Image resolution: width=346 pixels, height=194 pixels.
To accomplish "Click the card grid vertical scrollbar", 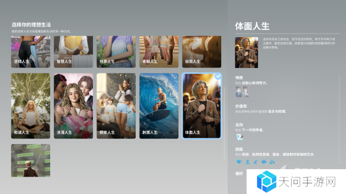I will click(225, 124).
